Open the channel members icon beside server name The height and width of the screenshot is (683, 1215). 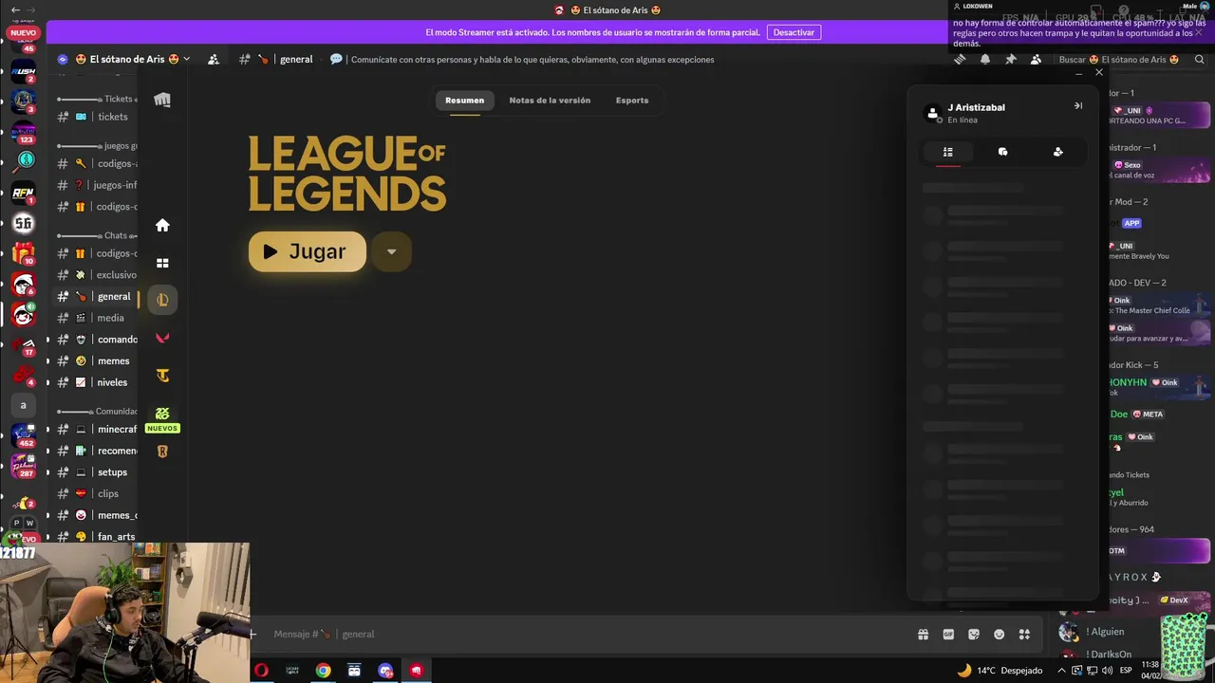(x=214, y=59)
